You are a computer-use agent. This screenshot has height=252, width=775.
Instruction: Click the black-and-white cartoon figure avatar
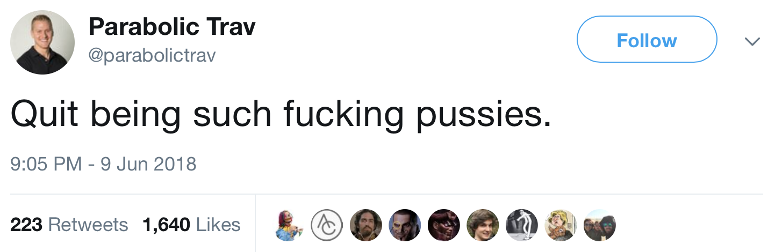click(521, 225)
